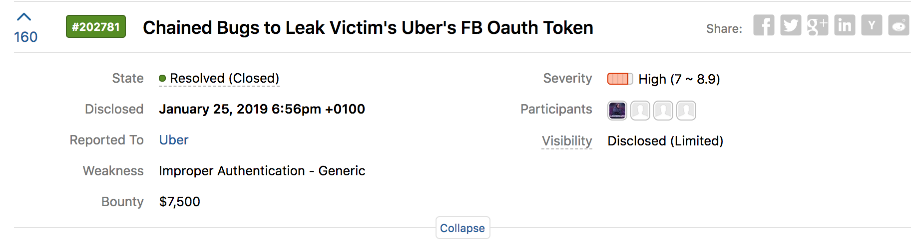The height and width of the screenshot is (250, 922).
Task: Click the report ID badge #202781
Action: pos(96,27)
